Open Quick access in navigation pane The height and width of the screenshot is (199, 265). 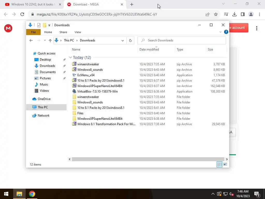click(x=44, y=53)
